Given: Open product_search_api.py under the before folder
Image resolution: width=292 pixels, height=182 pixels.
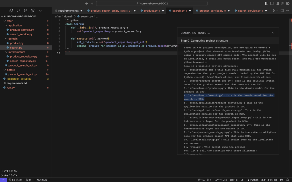Looking at the screenshot, I should [x=26, y=74].
